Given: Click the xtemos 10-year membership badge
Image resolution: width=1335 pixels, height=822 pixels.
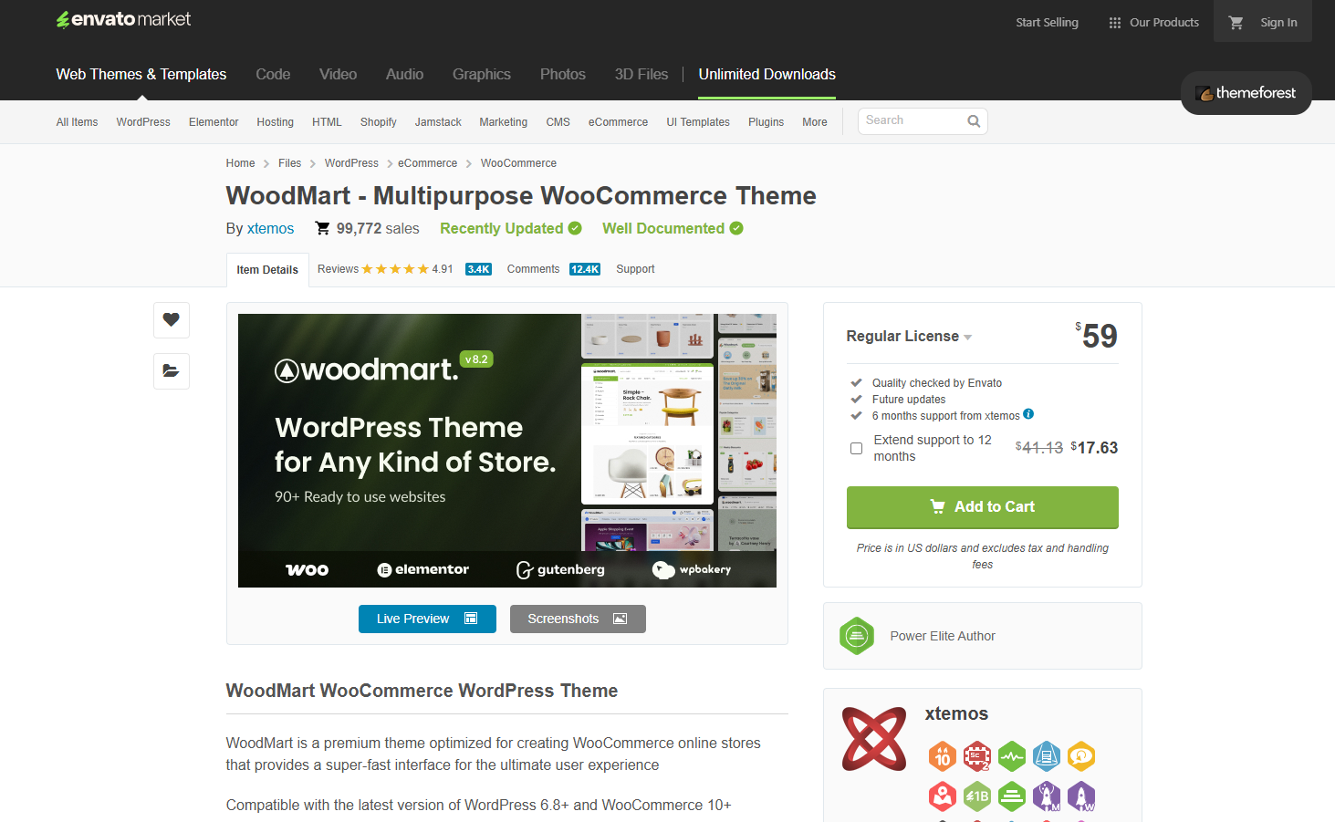Looking at the screenshot, I should [x=943, y=756].
